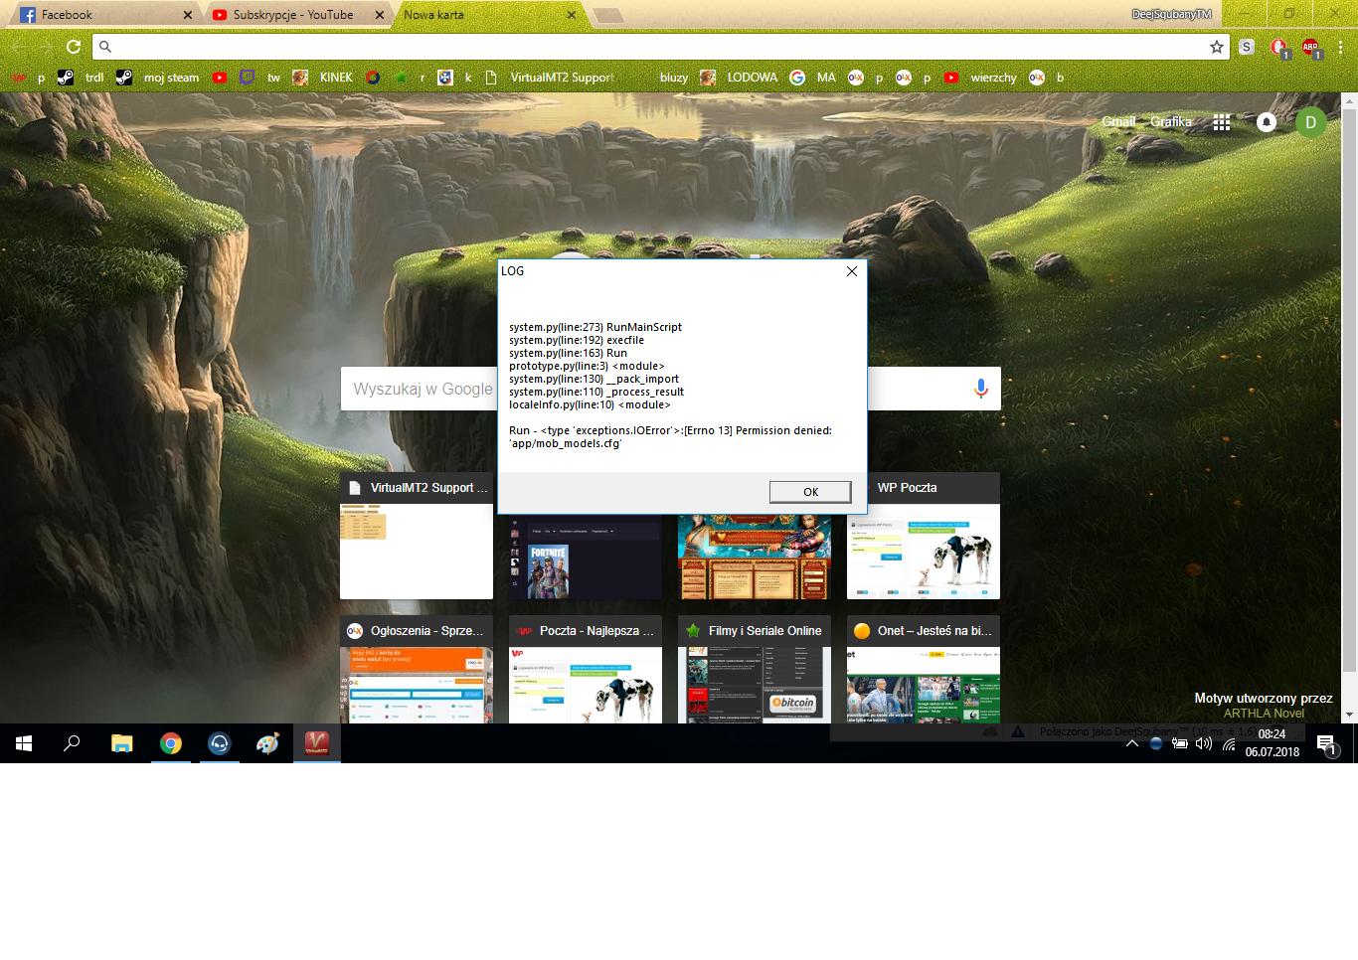Close the Subskrypcje YouTube tab
The width and height of the screenshot is (1358, 960).
380,15
